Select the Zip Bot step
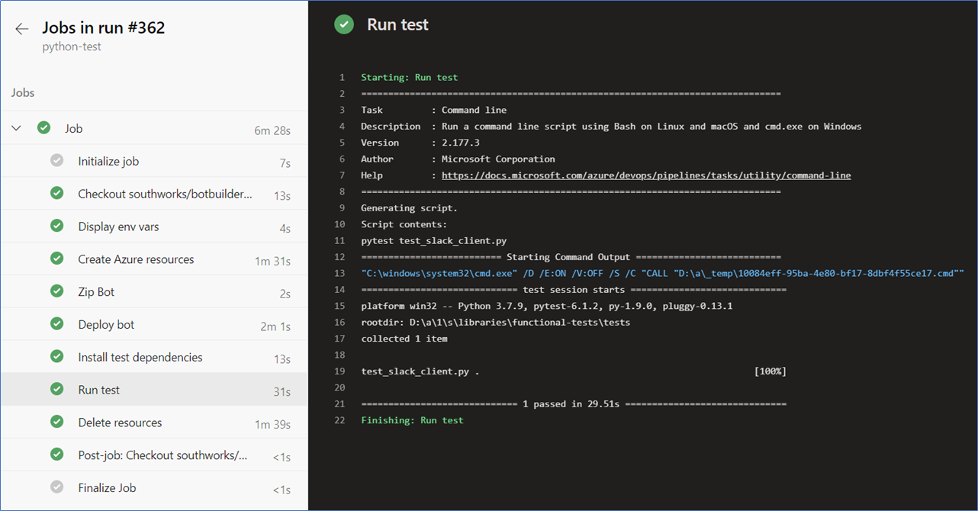The width and height of the screenshot is (978, 511). coord(153,291)
